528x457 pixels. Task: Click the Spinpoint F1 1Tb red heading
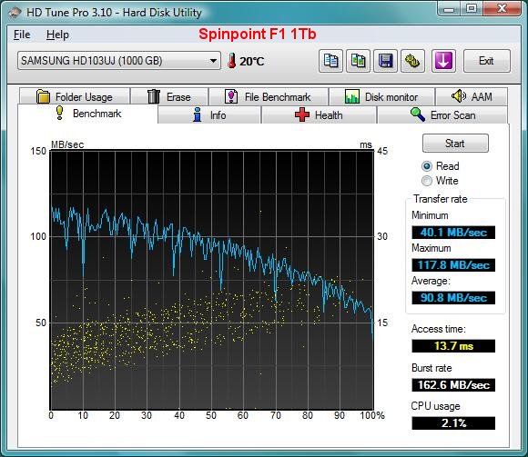pyautogui.click(x=258, y=34)
